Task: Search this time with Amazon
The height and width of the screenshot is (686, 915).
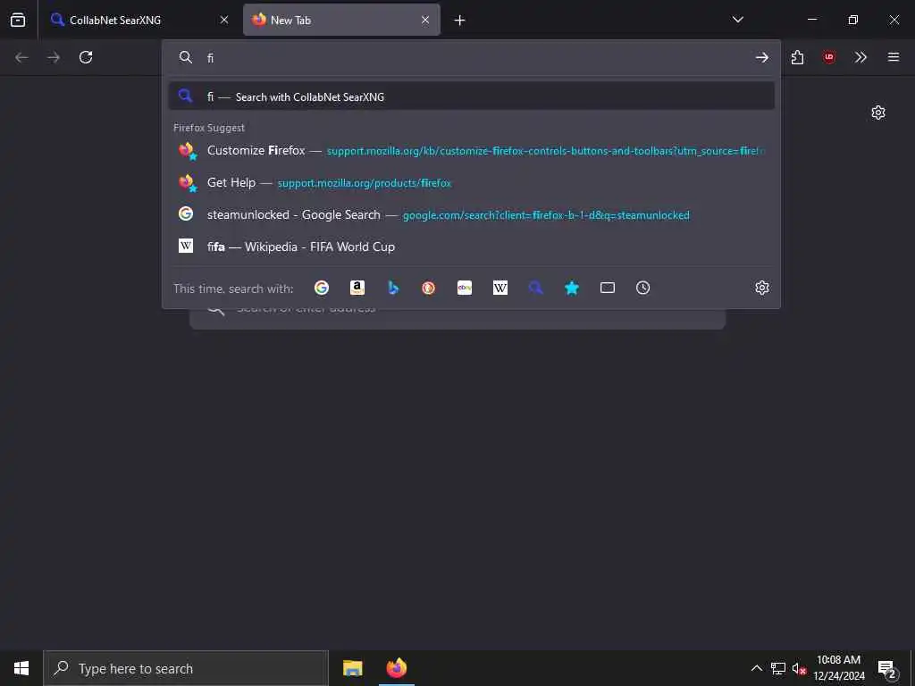Action: (x=357, y=288)
